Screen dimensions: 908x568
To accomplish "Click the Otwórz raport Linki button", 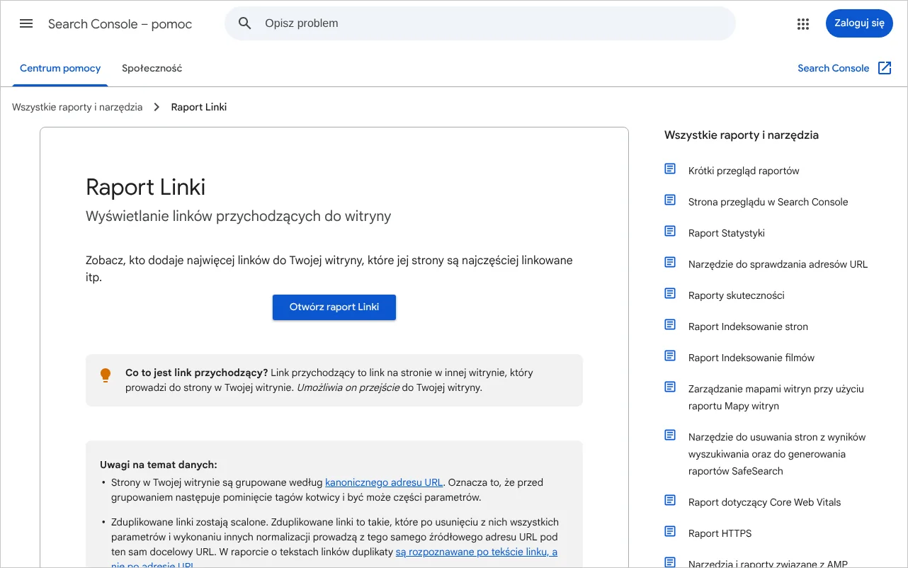I will pyautogui.click(x=334, y=307).
